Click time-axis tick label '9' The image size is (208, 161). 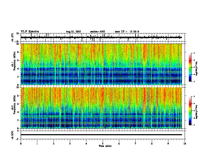point(168,144)
